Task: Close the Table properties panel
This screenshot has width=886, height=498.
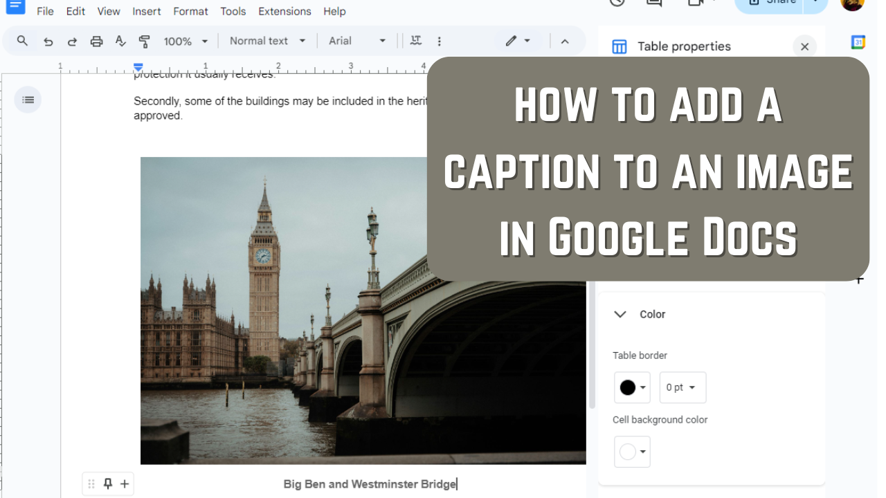Action: pos(804,46)
